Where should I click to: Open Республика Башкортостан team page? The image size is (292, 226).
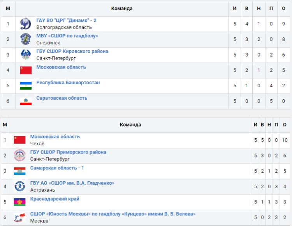click(x=68, y=83)
